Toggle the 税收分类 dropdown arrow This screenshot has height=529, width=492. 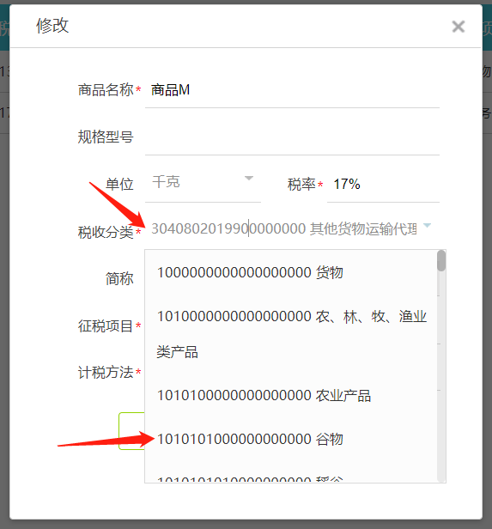pyautogui.click(x=427, y=225)
